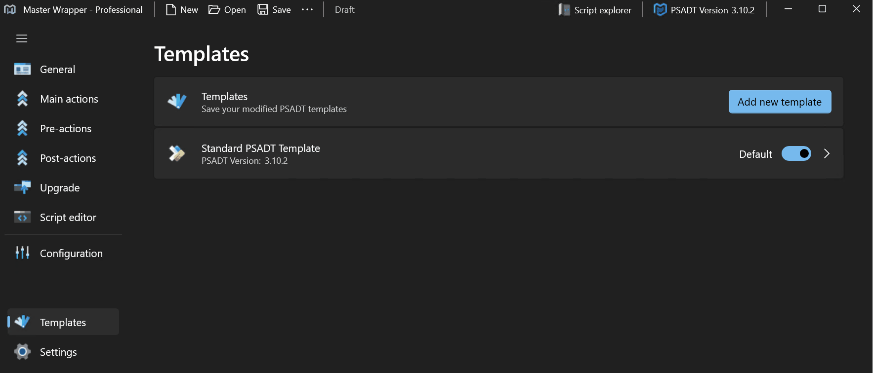This screenshot has width=873, height=373.
Task: Expand the Standard PSADT Template chevron
Action: pyautogui.click(x=827, y=153)
